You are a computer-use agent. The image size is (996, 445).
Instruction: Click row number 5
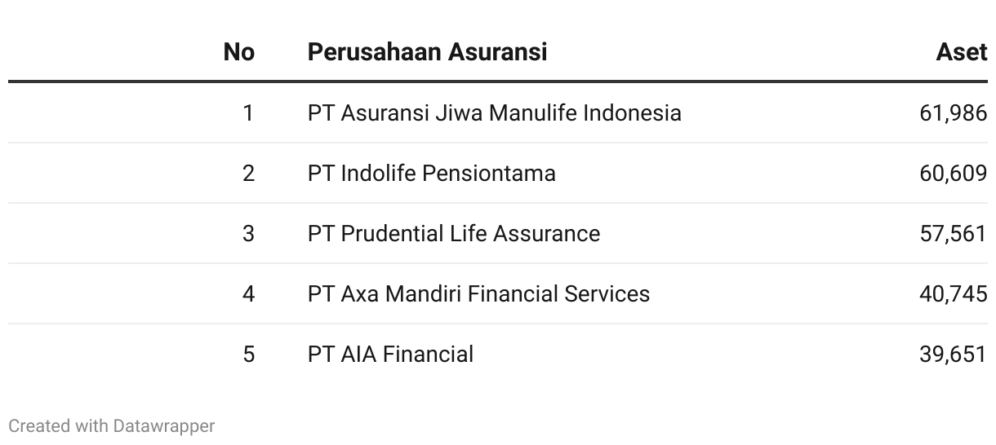pos(248,354)
